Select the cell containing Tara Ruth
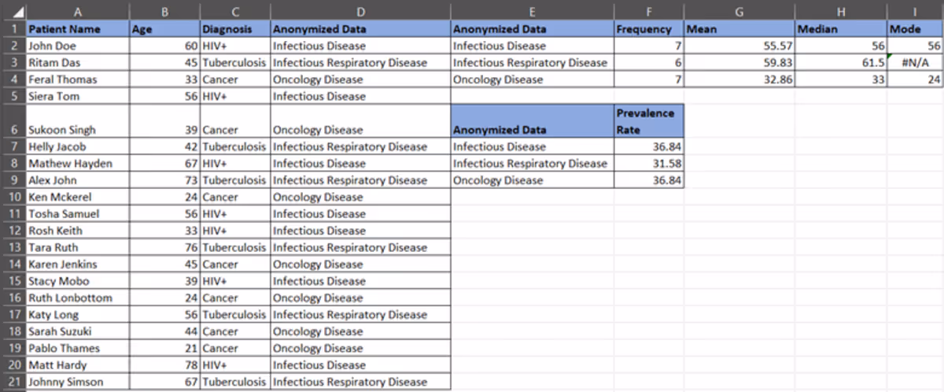This screenshot has height=392, width=944. (78, 247)
